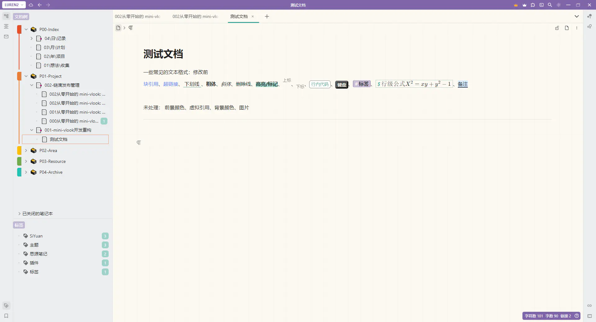Image resolution: width=596 pixels, height=322 pixels.
Task: Open the outline panel icon in left dock
Action: pos(6,26)
